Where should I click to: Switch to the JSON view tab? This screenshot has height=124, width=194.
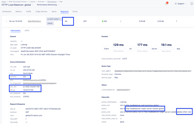pos(27,30)
